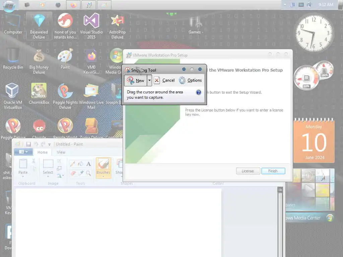
Task: Click the Resize icon in Paint Image group
Action: tap(59, 168)
